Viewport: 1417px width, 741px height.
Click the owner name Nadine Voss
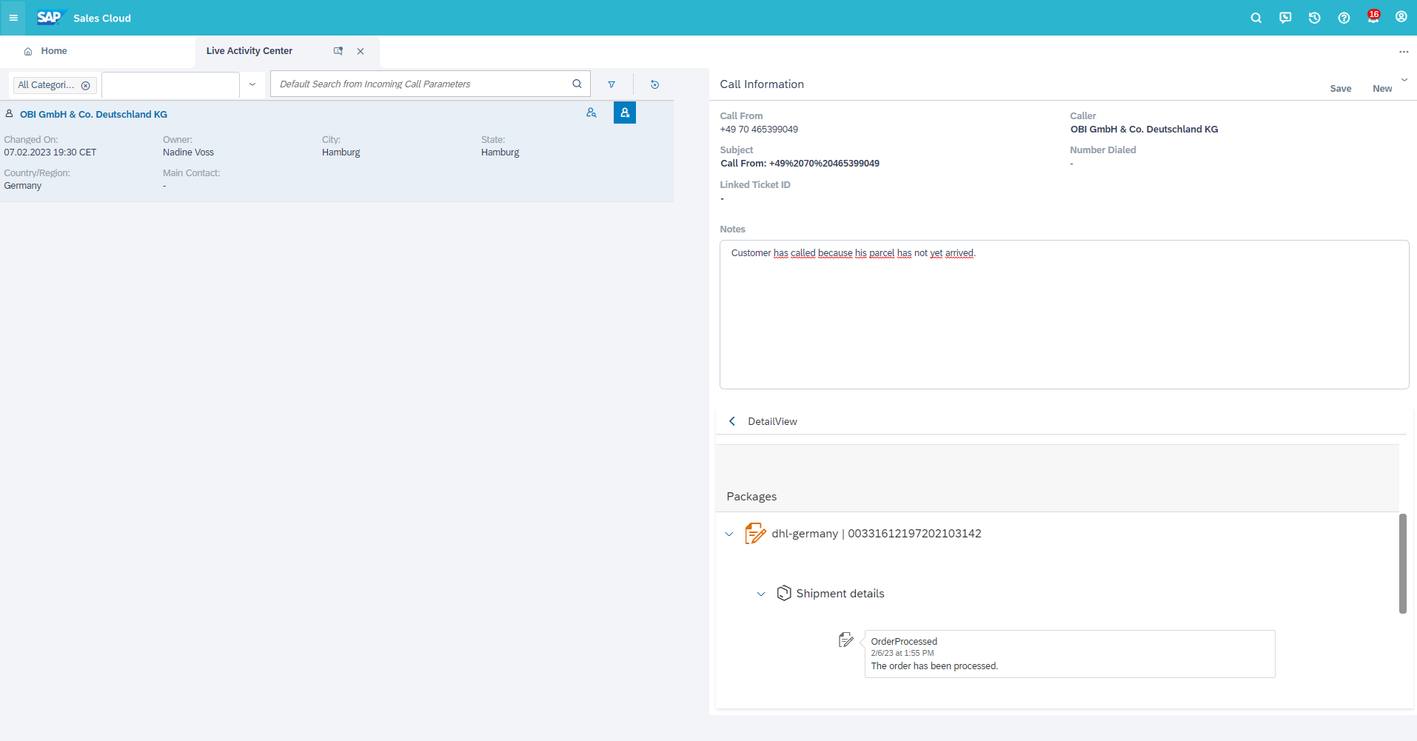[x=188, y=152]
